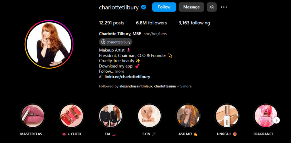Click the Message button
This screenshot has height=143, width=291.
tap(191, 7)
